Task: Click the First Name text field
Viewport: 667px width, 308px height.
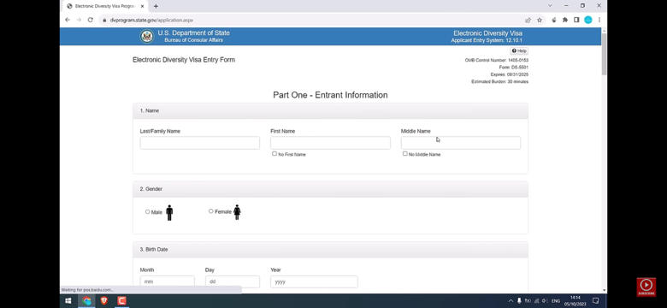Action: coord(331,143)
